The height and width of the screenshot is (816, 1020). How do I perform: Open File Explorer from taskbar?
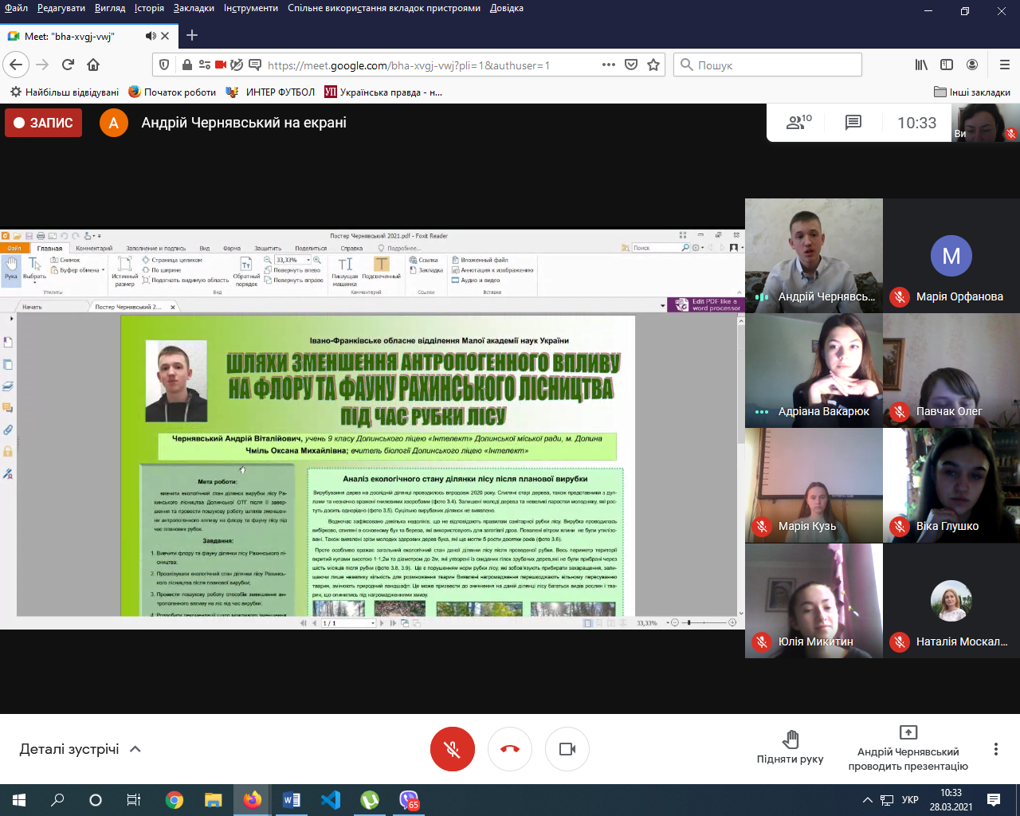(213, 800)
